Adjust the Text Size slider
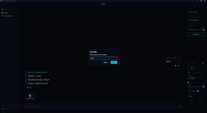The image size is (207, 113). 196,30
